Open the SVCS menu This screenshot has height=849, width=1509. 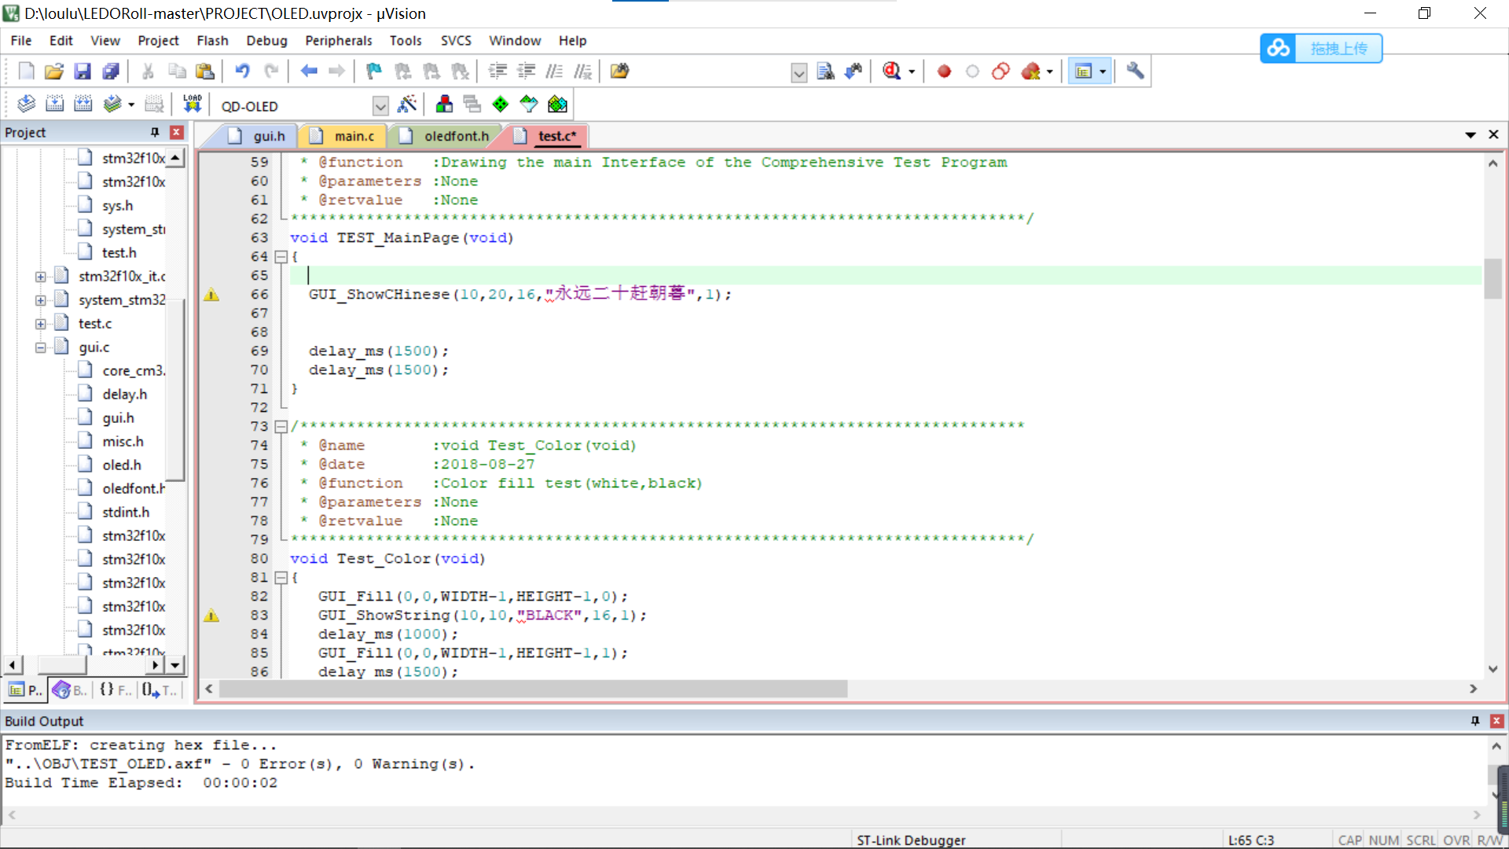(456, 41)
